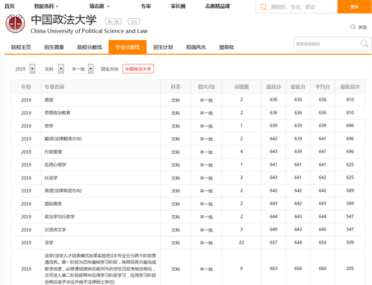Image resolution: width=372 pixels, height=285 pixels.
Task: Open the 本一批 batch dropdown
Action: click(81, 69)
